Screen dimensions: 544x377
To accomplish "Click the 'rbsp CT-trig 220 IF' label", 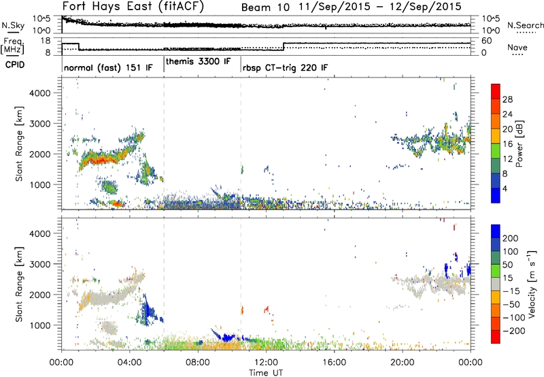I will (285, 67).
